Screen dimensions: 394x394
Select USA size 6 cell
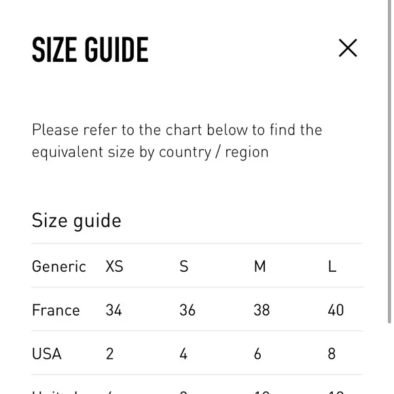(257, 354)
